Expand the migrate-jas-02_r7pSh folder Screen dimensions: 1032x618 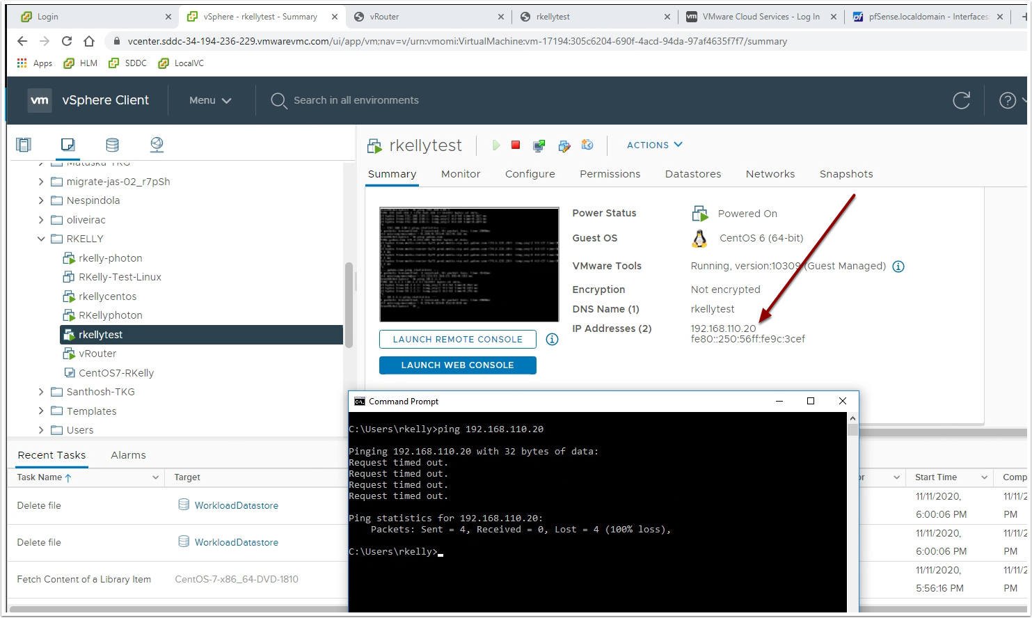(41, 182)
